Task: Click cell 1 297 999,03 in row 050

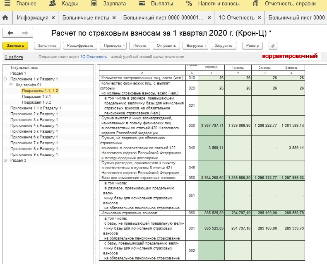Action: (291, 178)
